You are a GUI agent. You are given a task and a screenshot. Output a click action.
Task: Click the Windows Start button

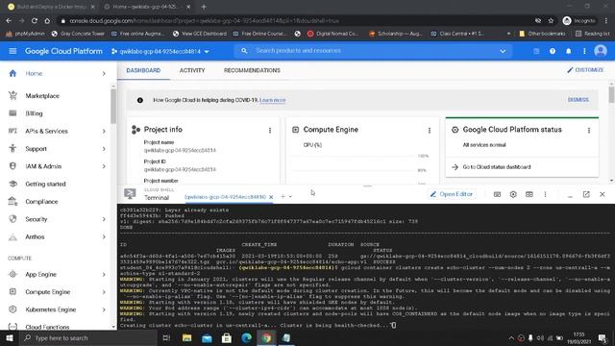tap(10, 337)
